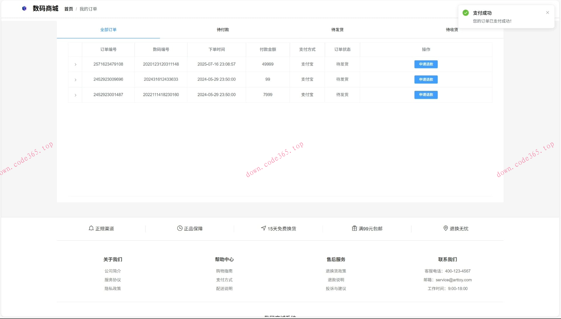Click the gift box icon for 满99元包邮
This screenshot has height=319, width=561.
pyautogui.click(x=354, y=228)
